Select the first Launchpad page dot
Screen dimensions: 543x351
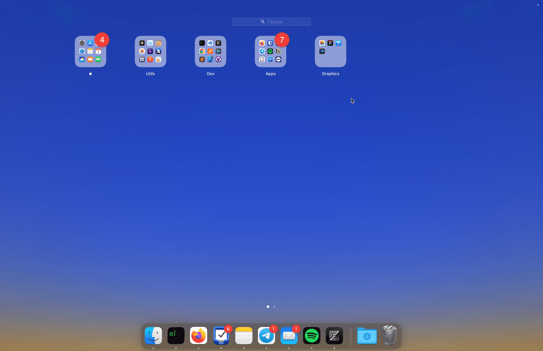(268, 307)
